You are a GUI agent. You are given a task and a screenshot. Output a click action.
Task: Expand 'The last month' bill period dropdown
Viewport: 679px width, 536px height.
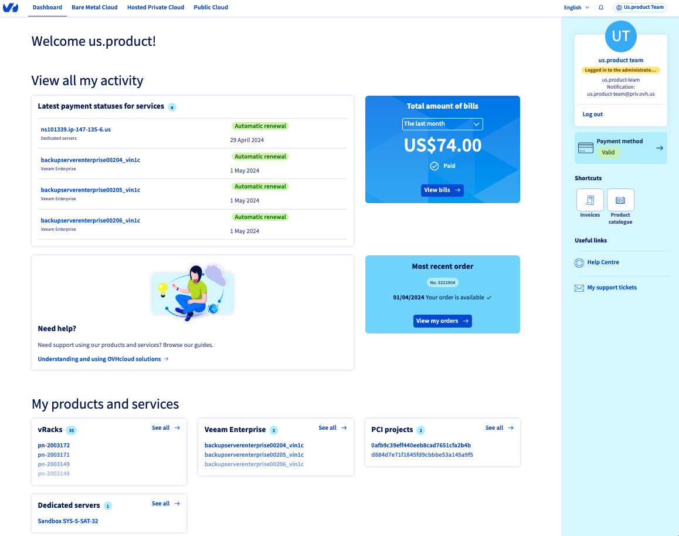click(x=442, y=124)
